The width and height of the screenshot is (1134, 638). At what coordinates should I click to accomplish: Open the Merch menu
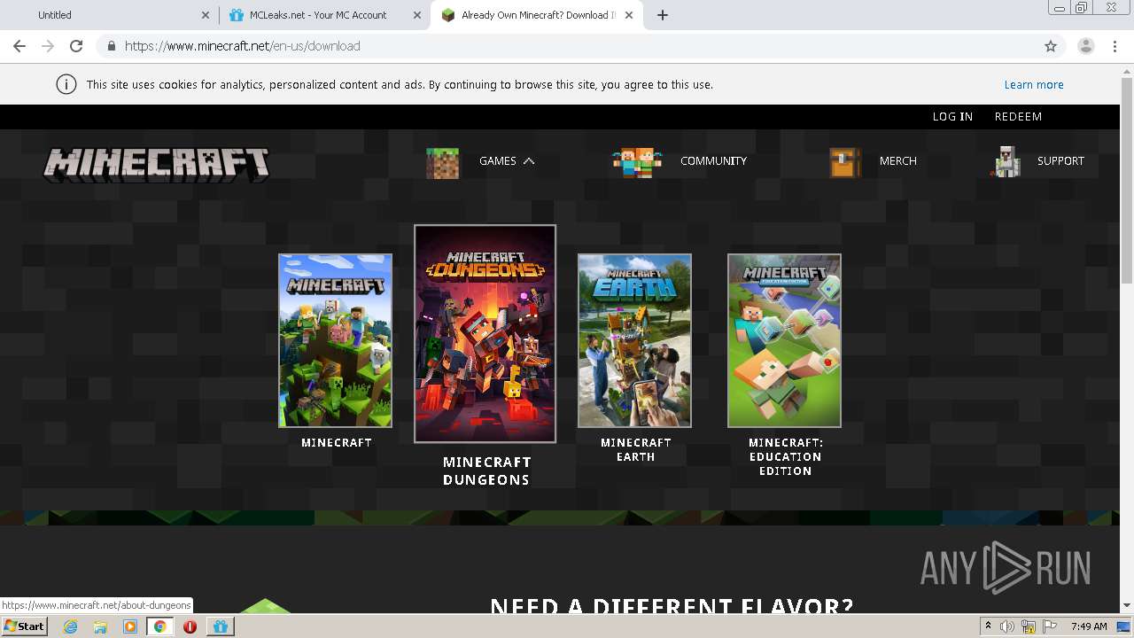[898, 161]
